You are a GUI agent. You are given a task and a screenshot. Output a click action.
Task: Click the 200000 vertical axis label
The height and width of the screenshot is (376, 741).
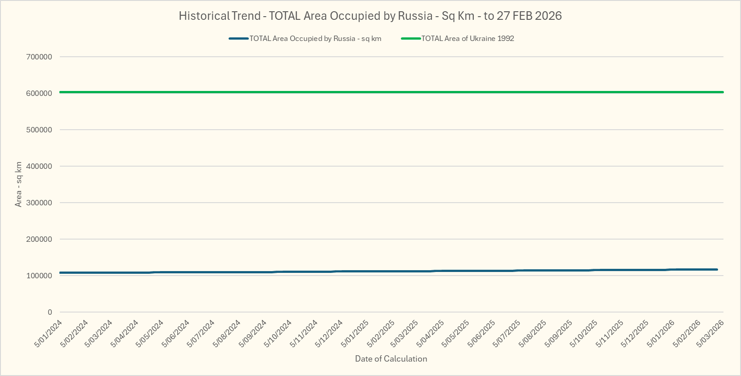click(x=40, y=239)
